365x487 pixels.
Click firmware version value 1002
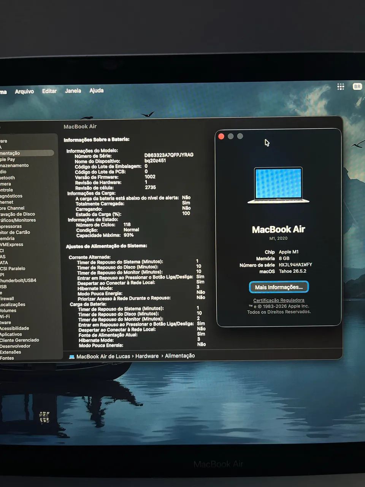point(150,177)
